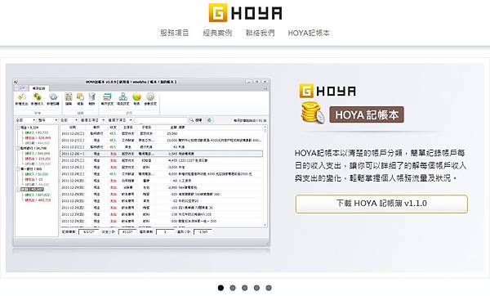Click the 編輯 edit toolbar icon

tap(69, 99)
